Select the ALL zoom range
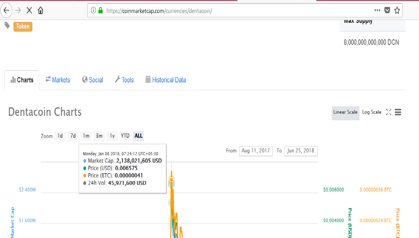This screenshot has width=419, height=238. click(138, 136)
